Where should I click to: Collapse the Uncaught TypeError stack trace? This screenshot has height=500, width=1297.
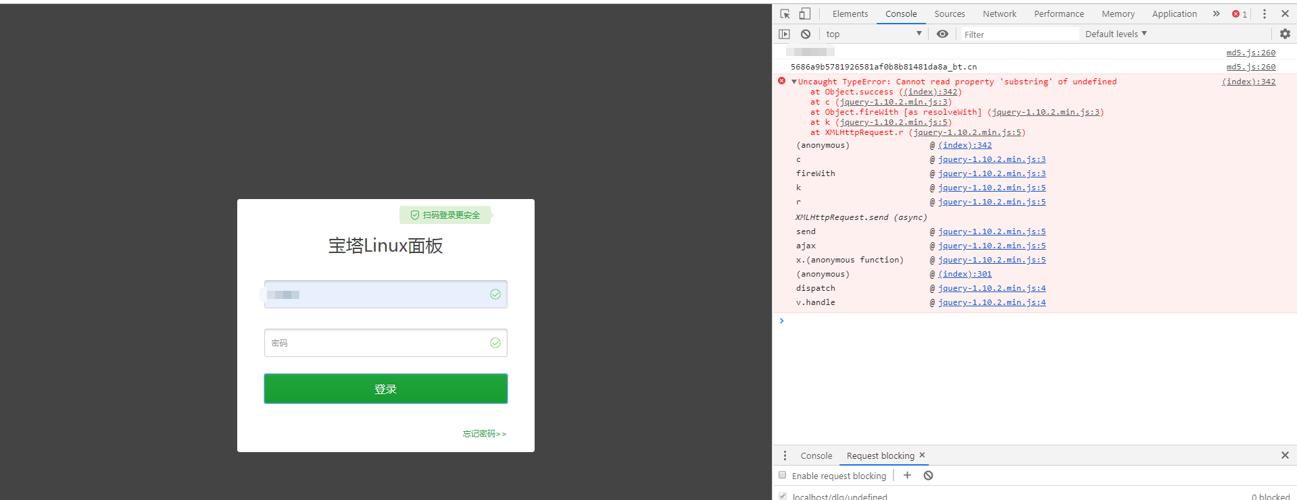pos(794,82)
